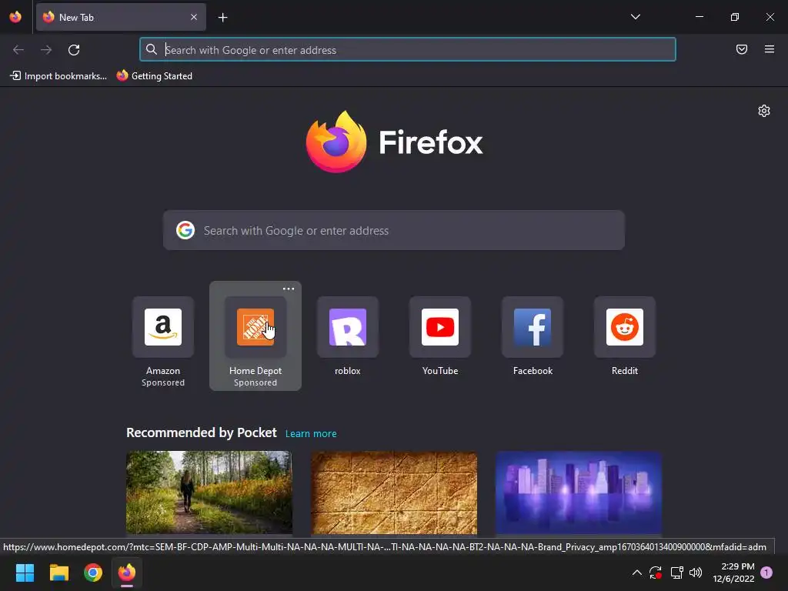Launch Chrome from taskbar
The height and width of the screenshot is (591, 788).
[93, 573]
